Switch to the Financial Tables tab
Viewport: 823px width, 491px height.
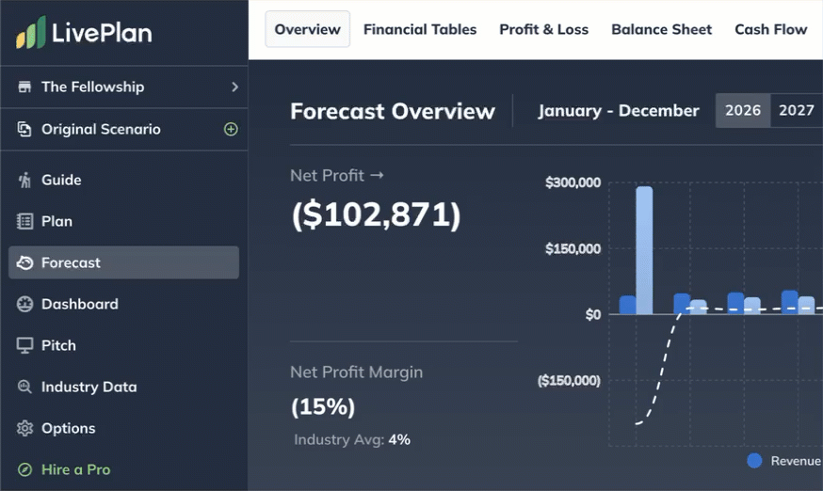[x=420, y=29]
